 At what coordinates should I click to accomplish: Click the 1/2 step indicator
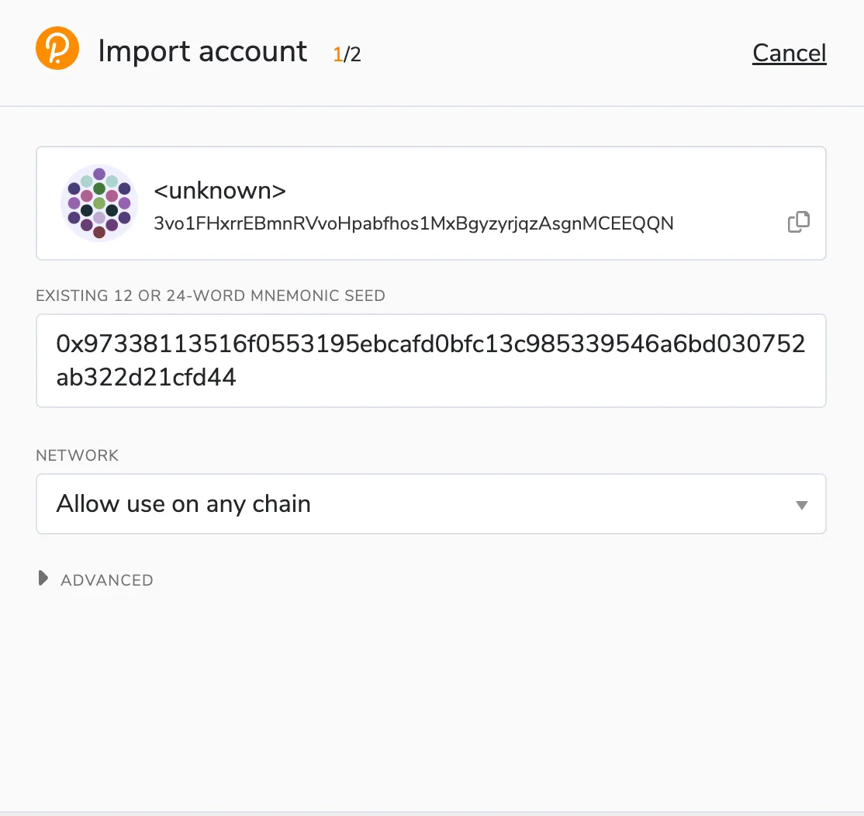coord(346,54)
